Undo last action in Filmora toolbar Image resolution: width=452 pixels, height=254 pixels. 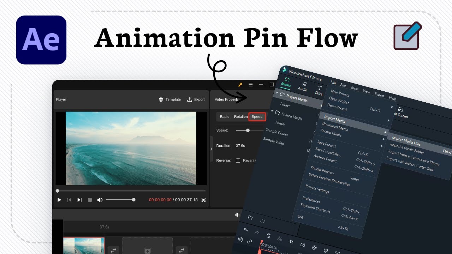point(246,230)
